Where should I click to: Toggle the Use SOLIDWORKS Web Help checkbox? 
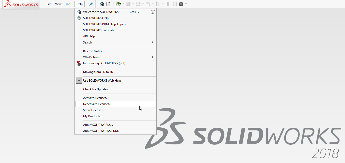(x=79, y=80)
